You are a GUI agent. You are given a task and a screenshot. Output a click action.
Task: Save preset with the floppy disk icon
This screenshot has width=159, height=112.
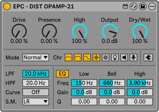point(143,6)
